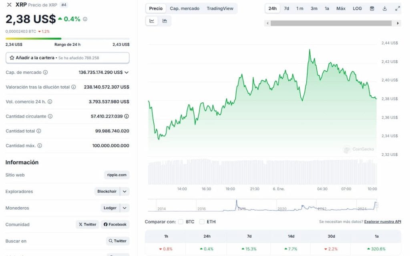410x256 pixels.
Task: Expand the chart to fullscreen
Action: [397, 8]
